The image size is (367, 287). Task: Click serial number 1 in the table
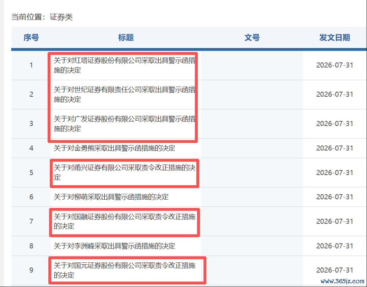31,65
